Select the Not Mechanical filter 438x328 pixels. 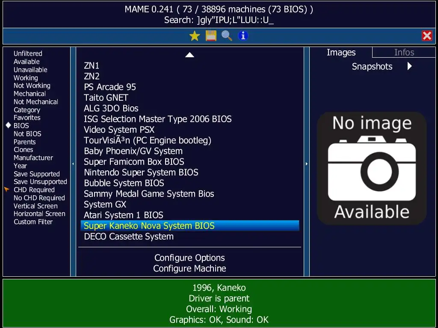coord(36,102)
